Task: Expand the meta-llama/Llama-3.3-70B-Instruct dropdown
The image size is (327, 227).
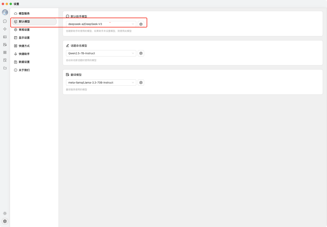Action: [101, 83]
